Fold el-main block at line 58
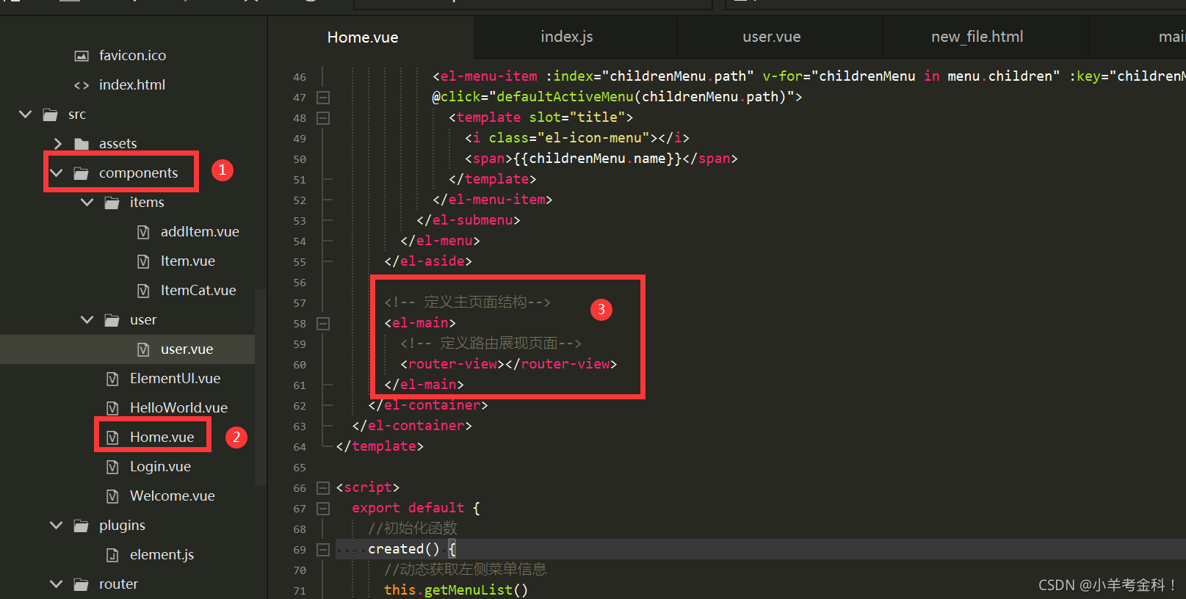1186x599 pixels. point(323,324)
